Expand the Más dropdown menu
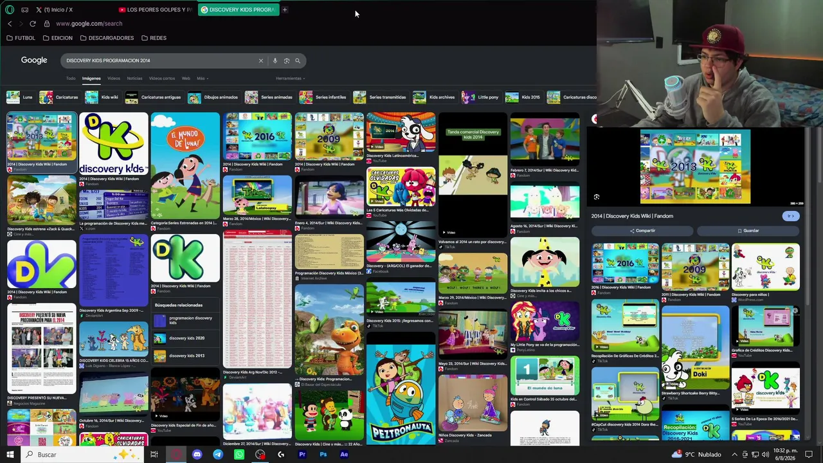 tap(201, 78)
